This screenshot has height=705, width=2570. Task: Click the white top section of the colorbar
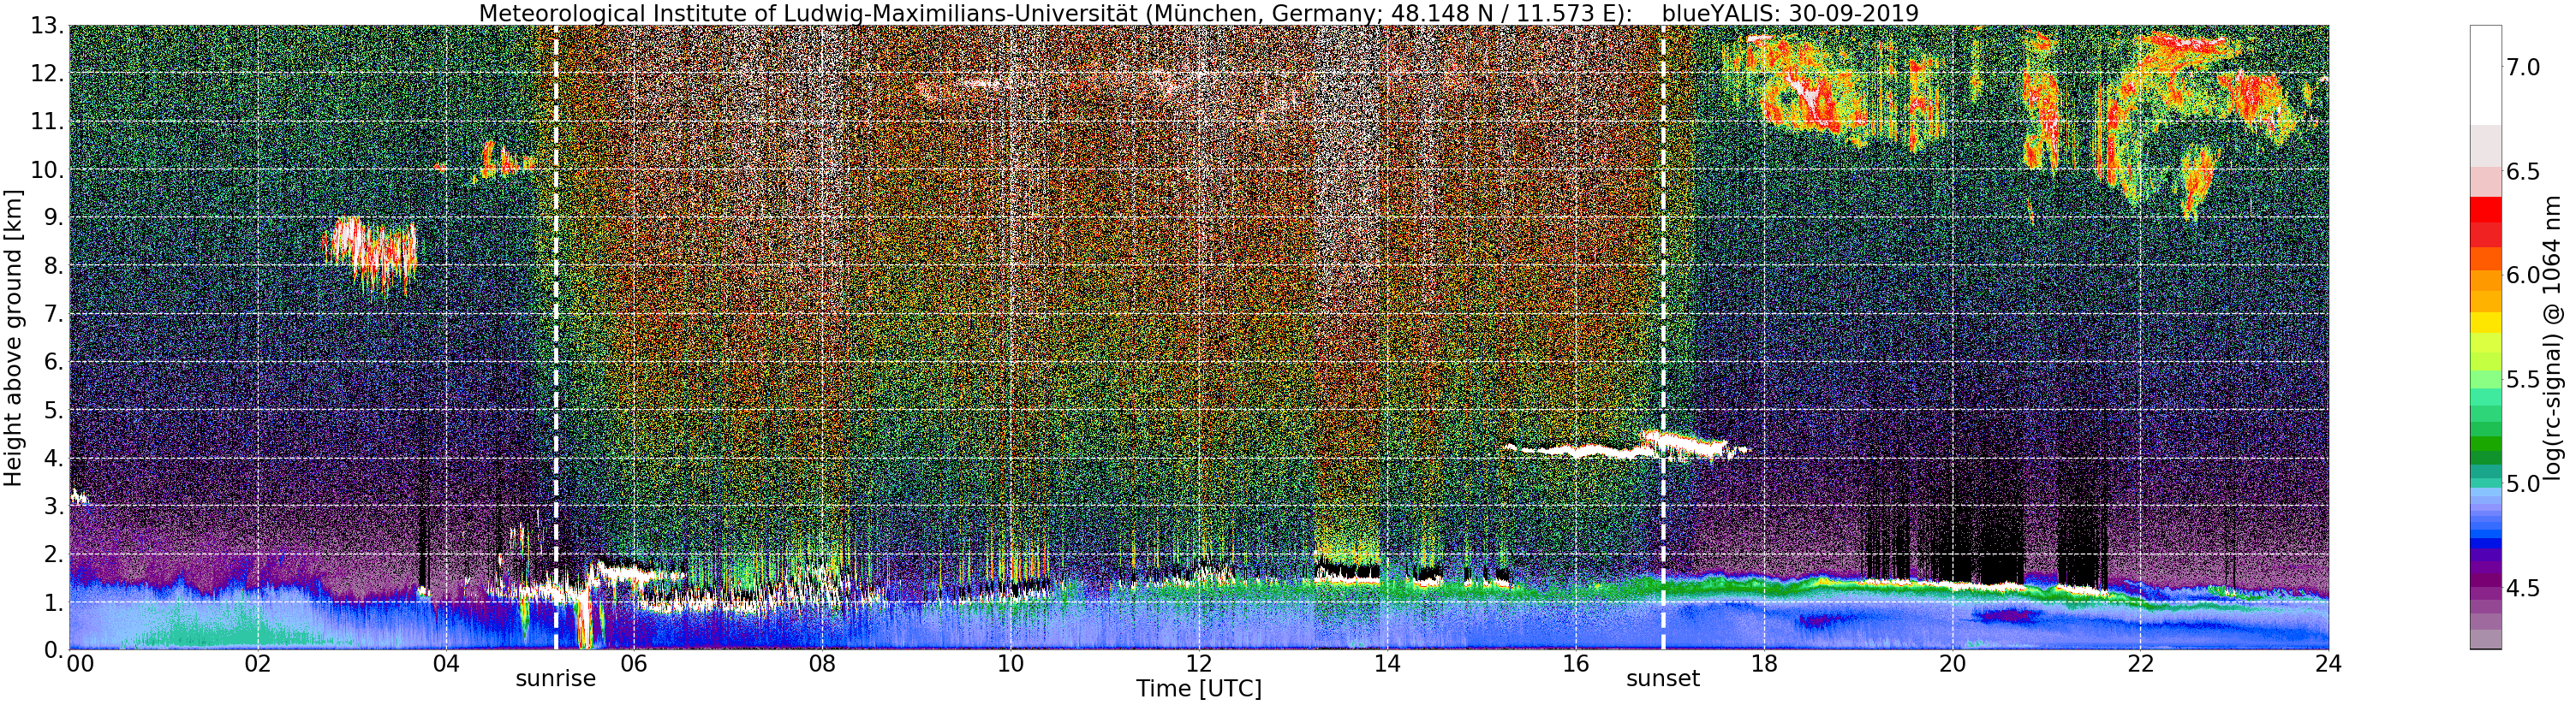click(2485, 74)
